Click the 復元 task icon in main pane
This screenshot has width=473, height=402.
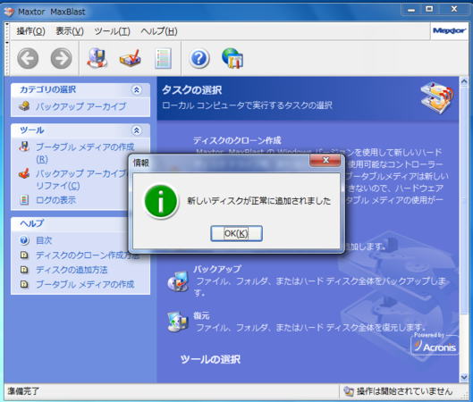178,322
